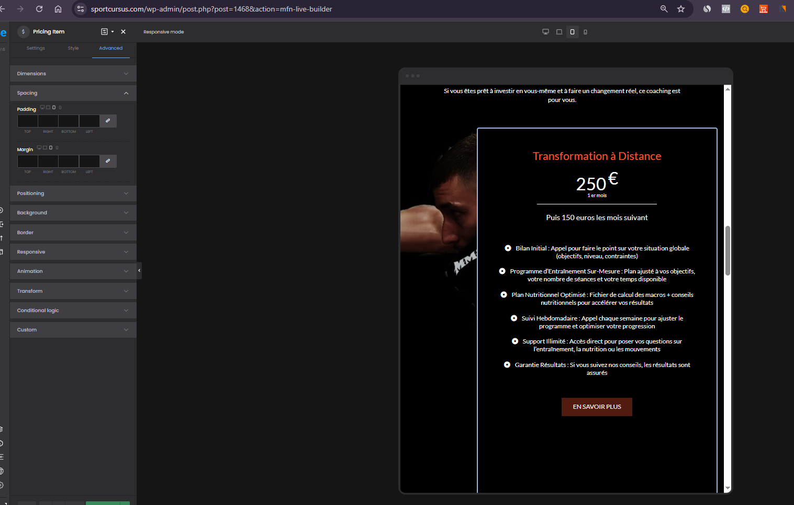794x505 pixels.
Task: Close the Pricing Item editor panel
Action: (x=124, y=32)
